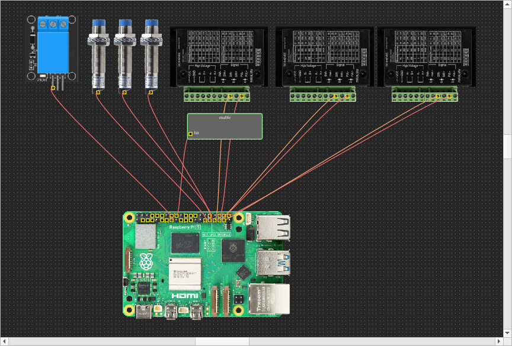This screenshot has width=512, height=346.
Task: Click the relay module's yellow pin connector
Action: [53, 89]
